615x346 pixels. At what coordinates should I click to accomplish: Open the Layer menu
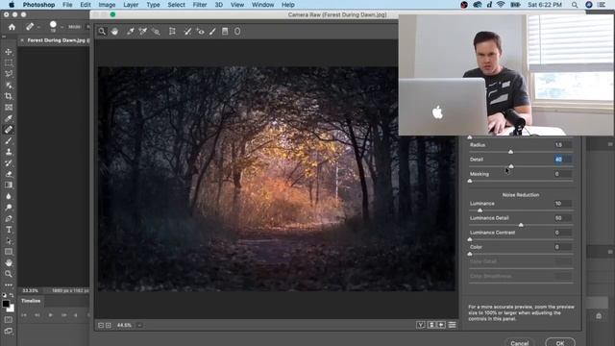pos(131,5)
